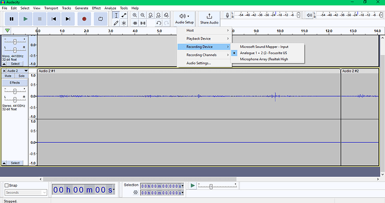Viewport: 385px width, 203px height.
Task: Click the Redo arrow
Action: point(166,23)
